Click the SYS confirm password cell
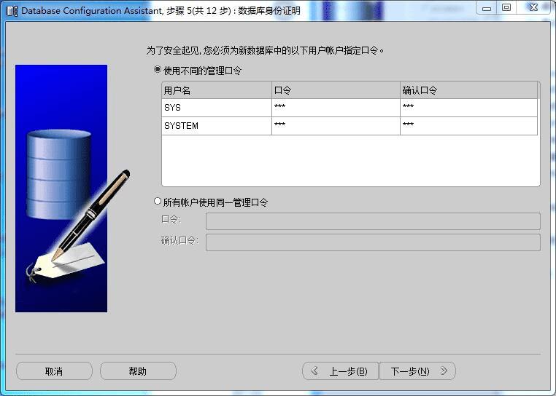Viewport: 556px width, 396px height. tap(468, 108)
